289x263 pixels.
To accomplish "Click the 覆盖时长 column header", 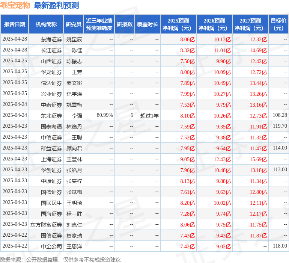I will coord(148,24).
